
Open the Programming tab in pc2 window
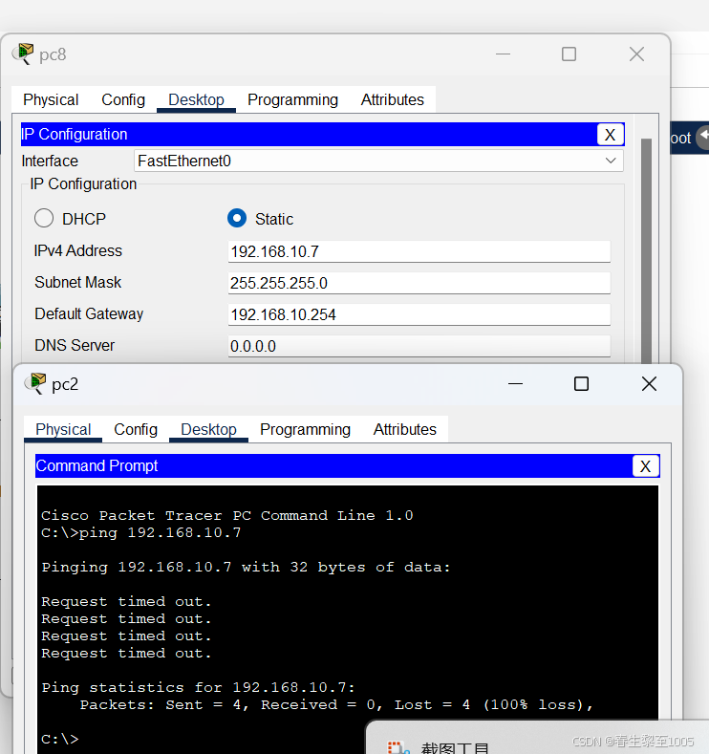305,429
